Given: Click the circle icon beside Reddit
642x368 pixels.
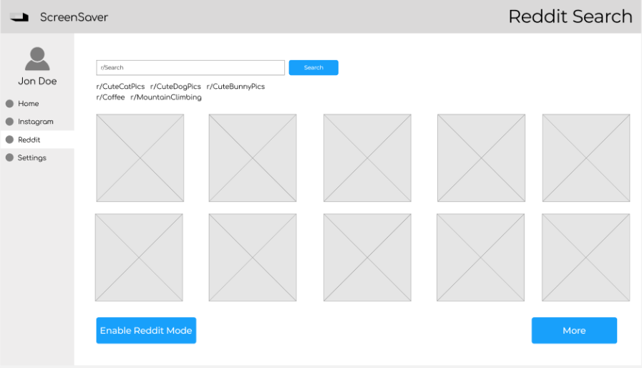Looking at the screenshot, I should pyautogui.click(x=9, y=140).
